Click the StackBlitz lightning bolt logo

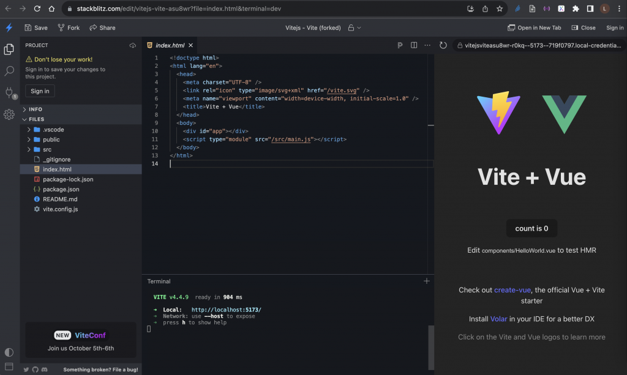[x=9, y=28]
